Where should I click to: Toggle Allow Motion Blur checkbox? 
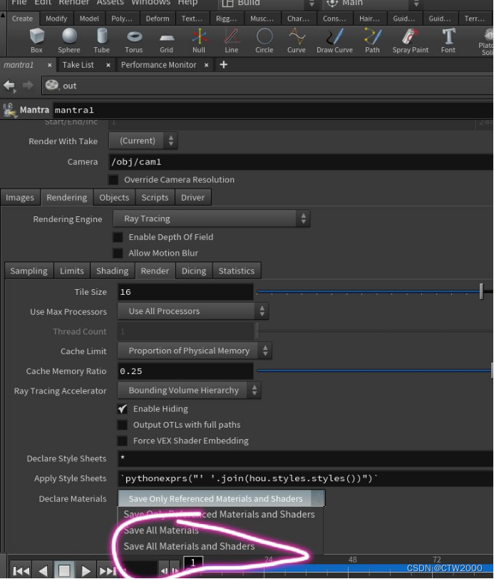118,253
